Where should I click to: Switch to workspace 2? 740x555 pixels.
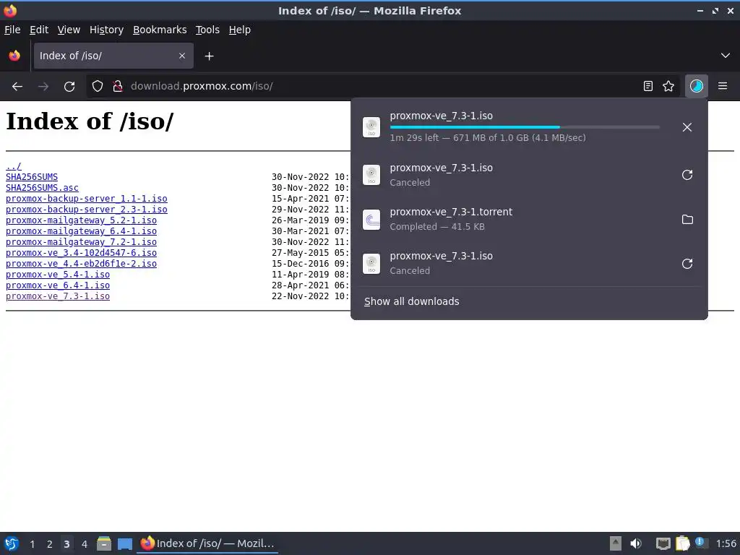coord(50,544)
